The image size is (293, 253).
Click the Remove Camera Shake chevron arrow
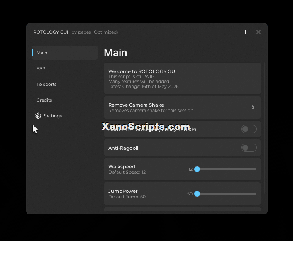pyautogui.click(x=253, y=107)
